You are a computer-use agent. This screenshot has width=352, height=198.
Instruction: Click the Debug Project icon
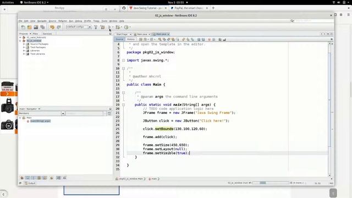pyautogui.click(x=118, y=27)
